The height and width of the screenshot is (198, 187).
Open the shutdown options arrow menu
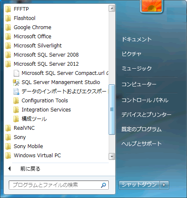[164, 185]
